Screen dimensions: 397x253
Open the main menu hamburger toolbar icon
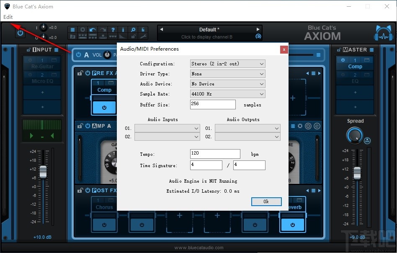72,30
